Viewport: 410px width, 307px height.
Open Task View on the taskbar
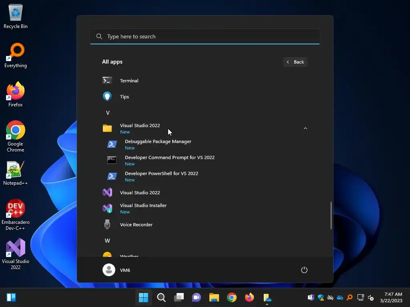click(179, 297)
